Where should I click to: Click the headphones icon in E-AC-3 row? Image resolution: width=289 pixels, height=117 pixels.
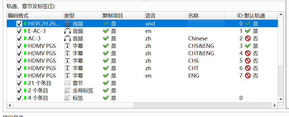click(68, 31)
